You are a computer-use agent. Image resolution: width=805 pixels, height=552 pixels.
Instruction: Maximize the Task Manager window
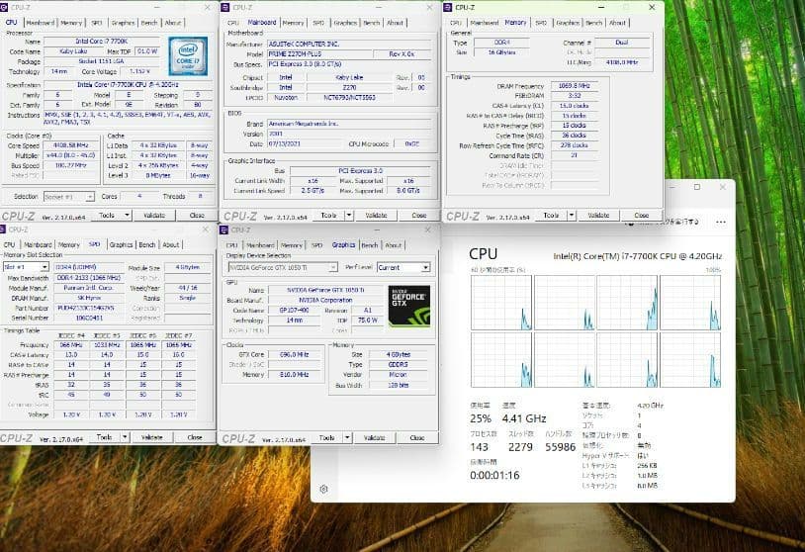pyautogui.click(x=697, y=187)
